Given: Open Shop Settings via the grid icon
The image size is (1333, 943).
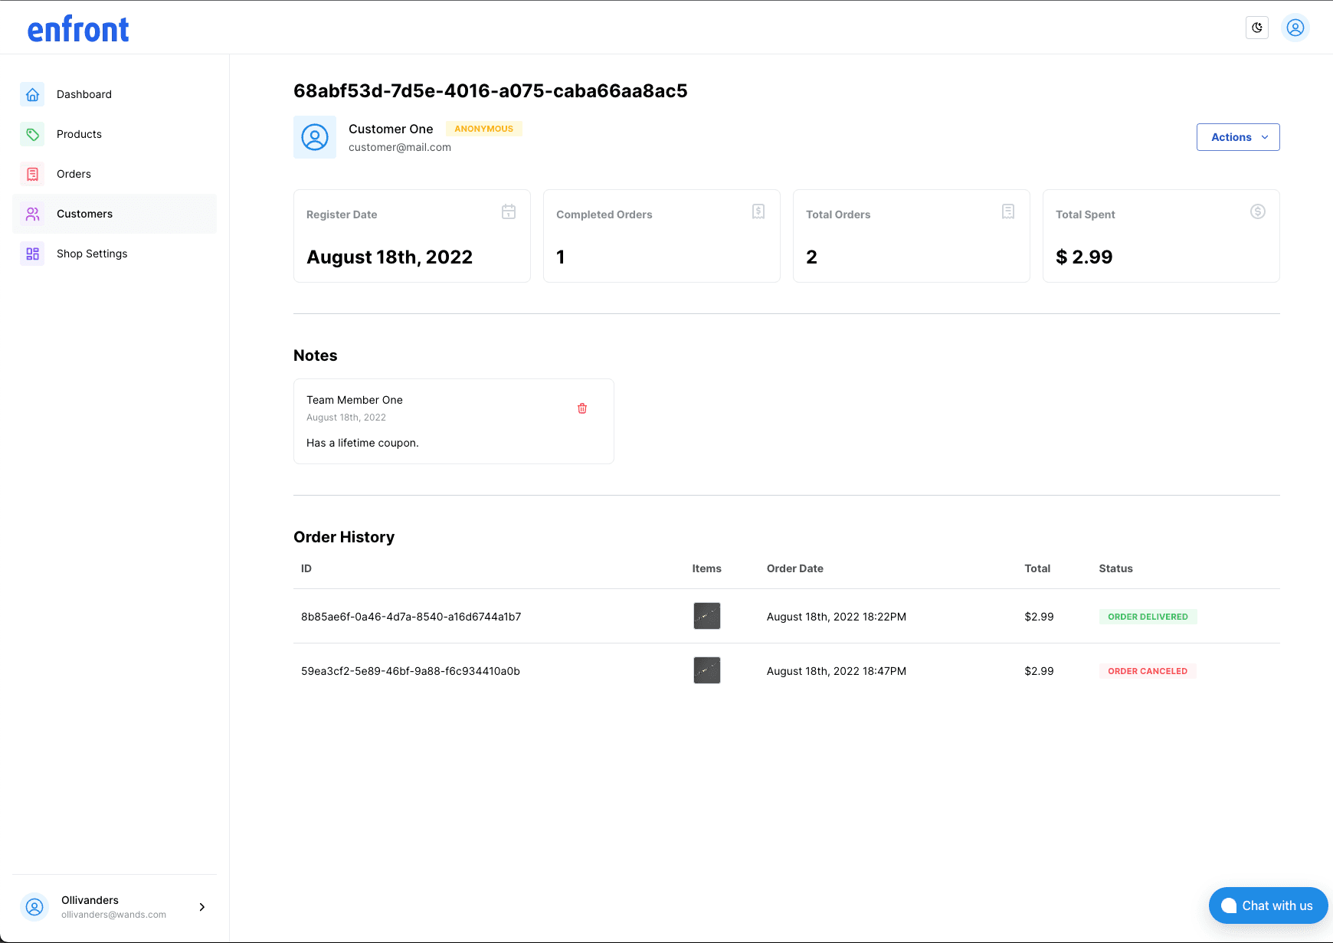Looking at the screenshot, I should (x=32, y=254).
